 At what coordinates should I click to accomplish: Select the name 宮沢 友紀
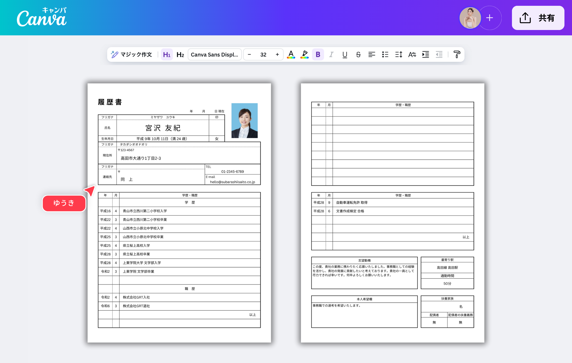(x=163, y=128)
